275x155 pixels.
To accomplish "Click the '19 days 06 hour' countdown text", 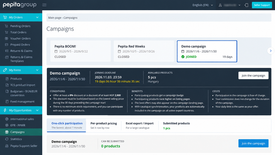I will (117, 81).
